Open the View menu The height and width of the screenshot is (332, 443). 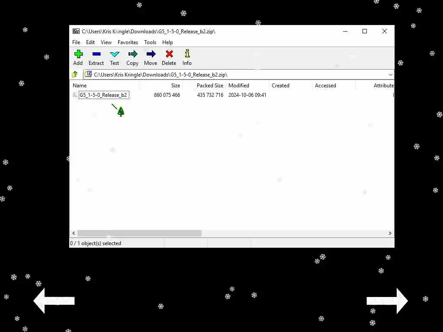106,42
